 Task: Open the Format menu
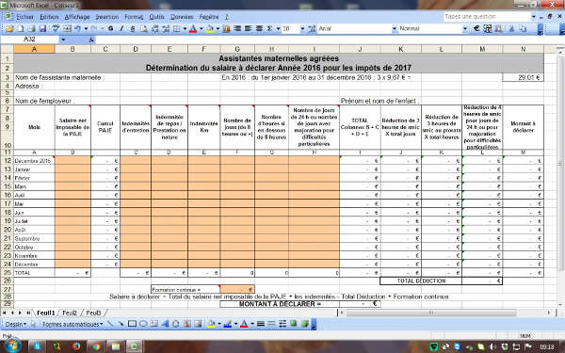pos(134,17)
